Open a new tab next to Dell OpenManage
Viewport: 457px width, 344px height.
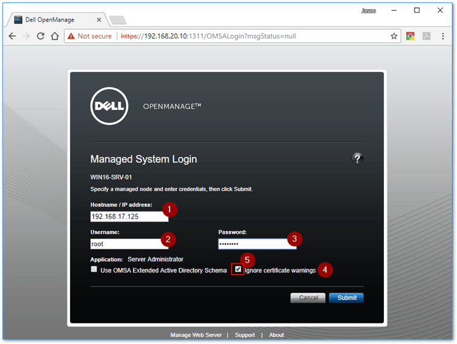(118, 20)
